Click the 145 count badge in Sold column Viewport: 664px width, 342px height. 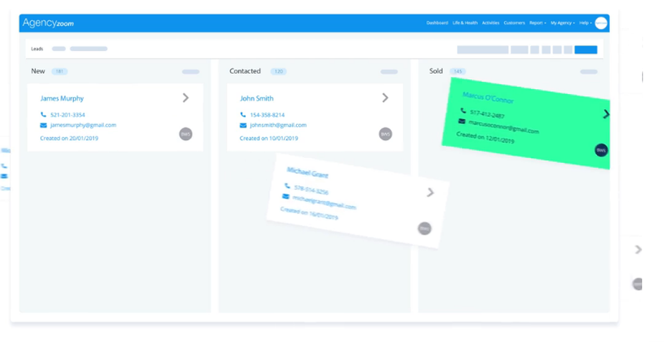[457, 72]
